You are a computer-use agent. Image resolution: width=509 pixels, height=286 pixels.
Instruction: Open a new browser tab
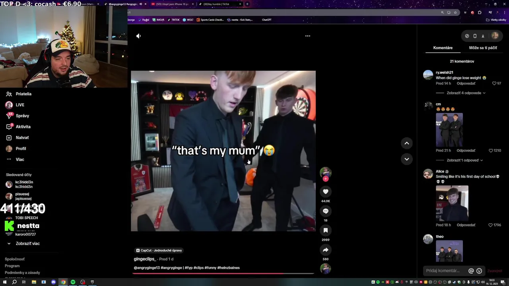tap(247, 4)
